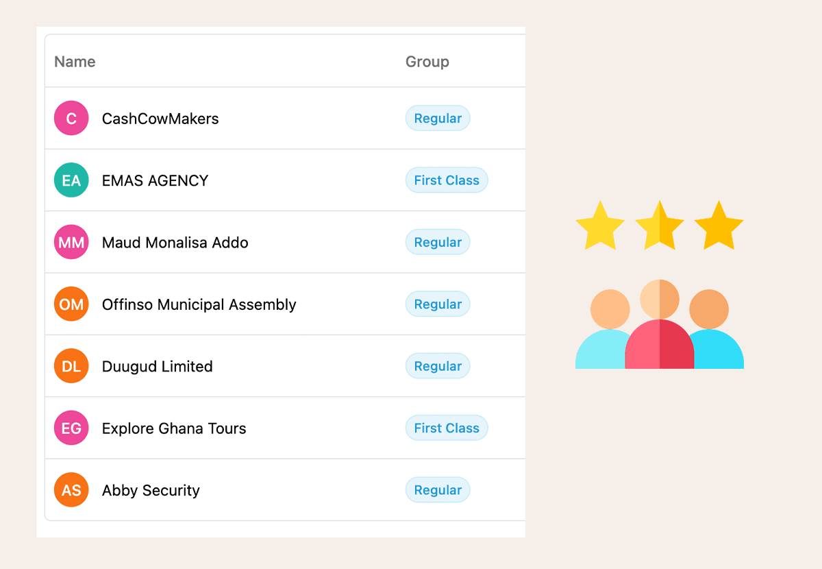
Task: Click the MM avatar for Maud Monalisa Addo
Action: click(71, 242)
